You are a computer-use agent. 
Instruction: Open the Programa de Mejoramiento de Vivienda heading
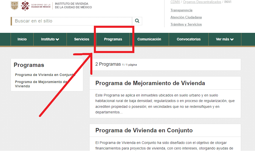pos(150,83)
